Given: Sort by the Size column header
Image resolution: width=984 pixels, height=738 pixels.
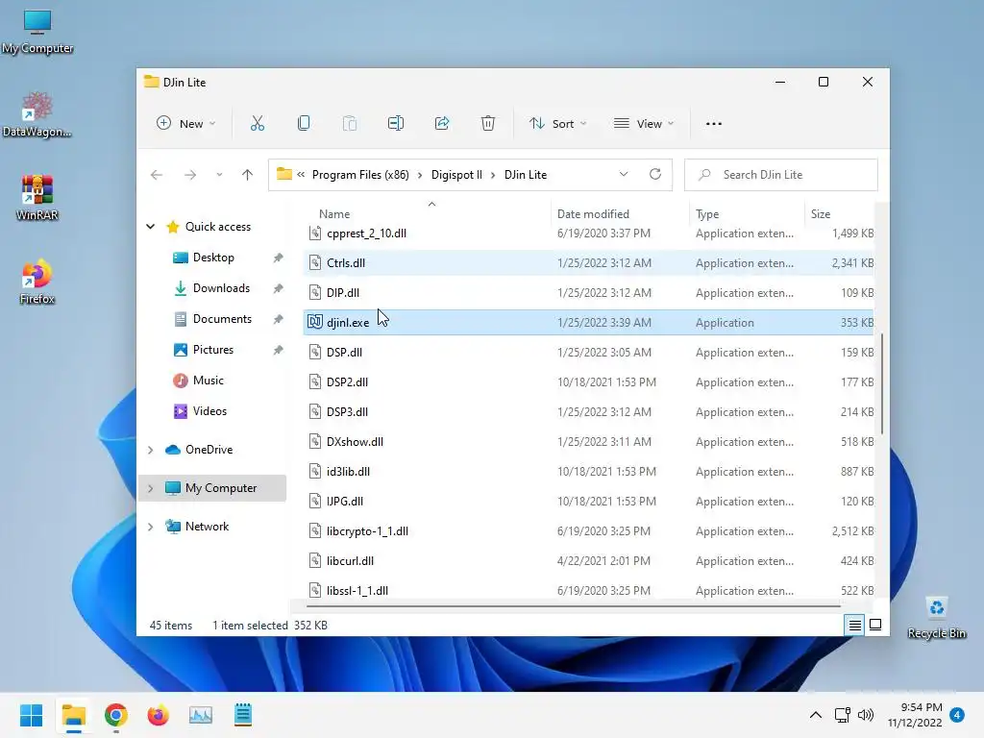Looking at the screenshot, I should tap(821, 214).
